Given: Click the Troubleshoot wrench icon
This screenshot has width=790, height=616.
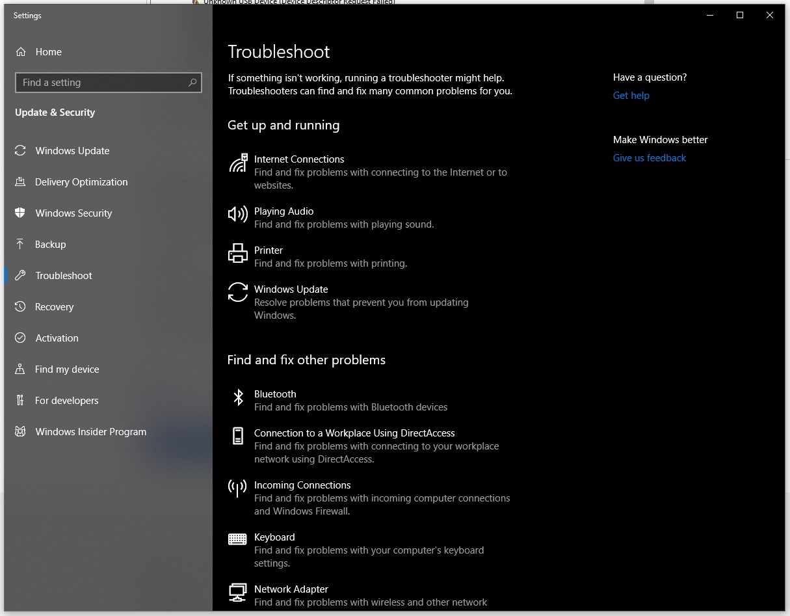Looking at the screenshot, I should pyautogui.click(x=20, y=276).
